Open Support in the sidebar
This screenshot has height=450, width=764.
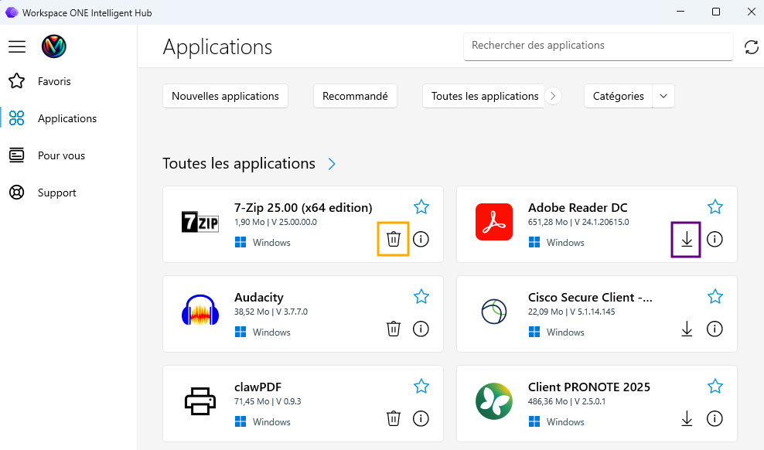point(57,193)
